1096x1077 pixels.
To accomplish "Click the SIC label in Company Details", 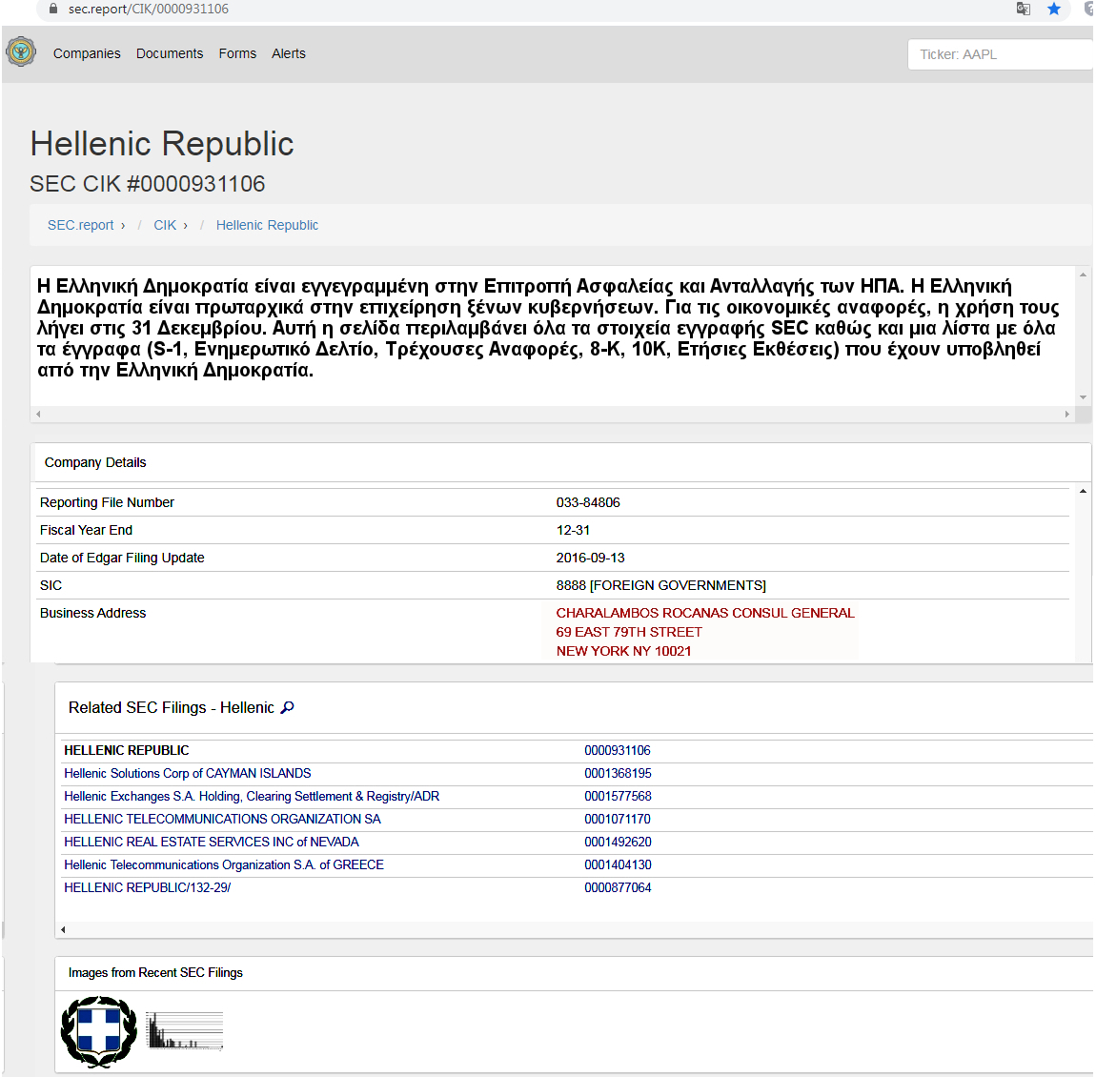I will point(51,585).
